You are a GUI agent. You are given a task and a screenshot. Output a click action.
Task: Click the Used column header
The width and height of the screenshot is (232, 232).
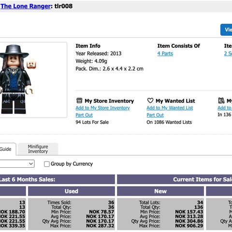coord(72,191)
